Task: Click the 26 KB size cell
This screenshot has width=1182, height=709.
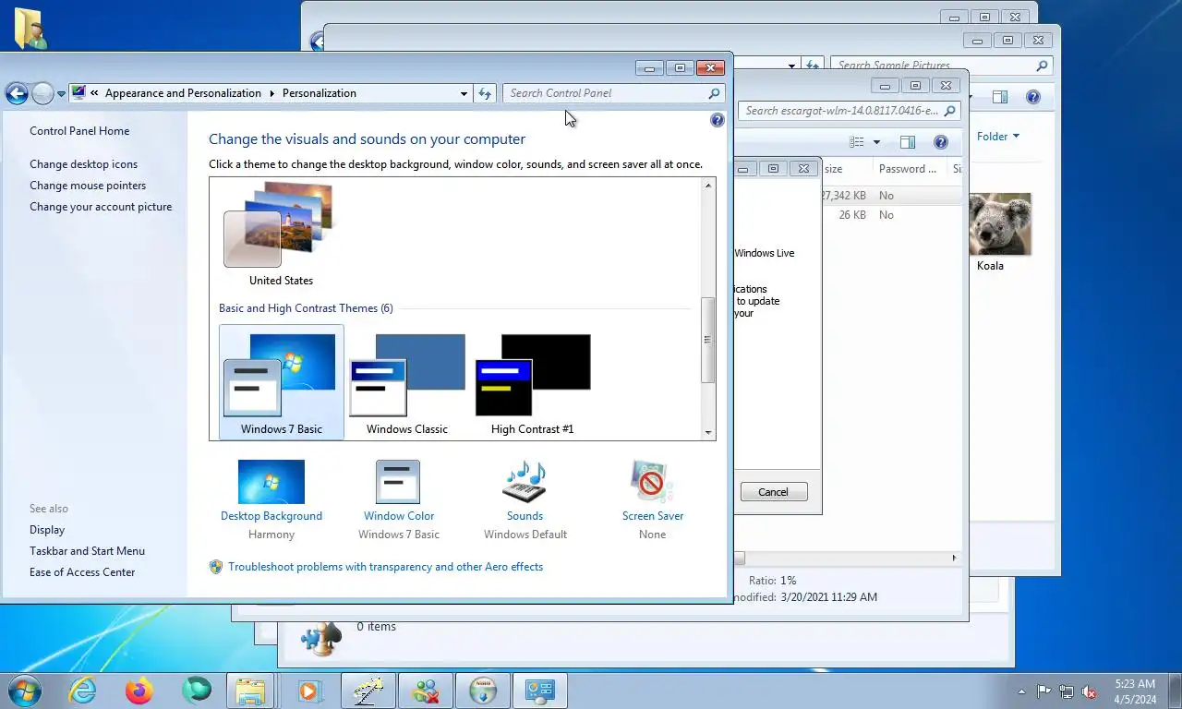Action: 852,215
